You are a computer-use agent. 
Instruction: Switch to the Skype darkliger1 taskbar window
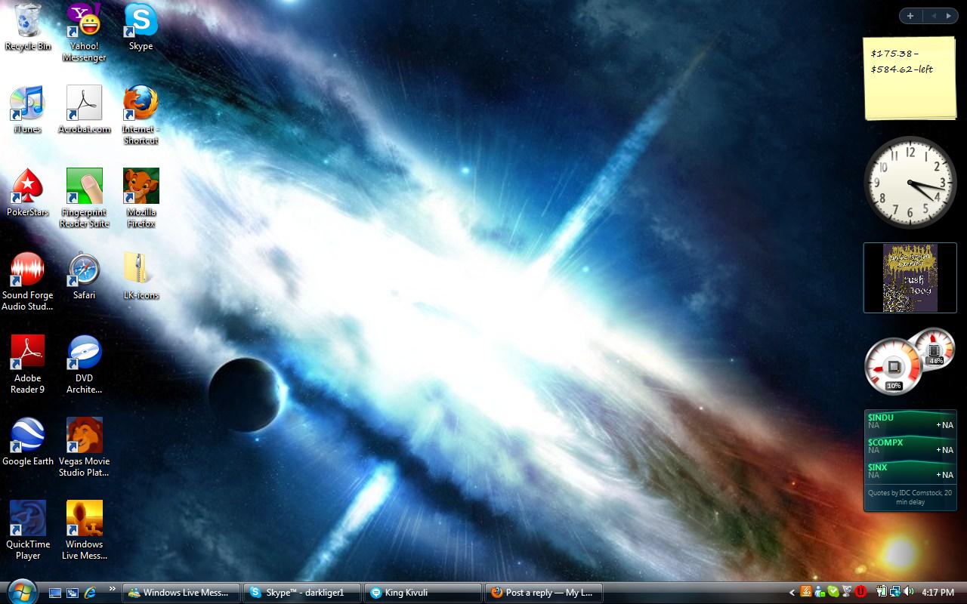click(303, 593)
